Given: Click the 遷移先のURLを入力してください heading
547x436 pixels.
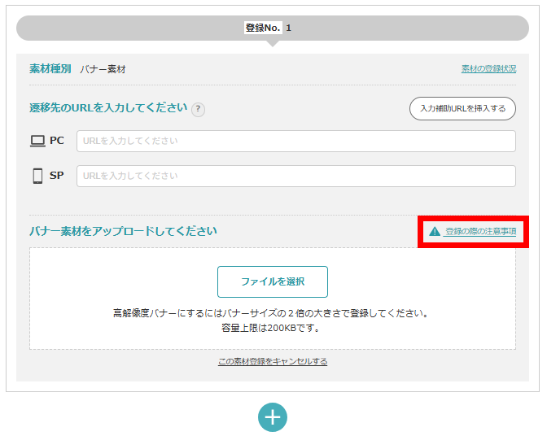Looking at the screenshot, I should click(108, 107).
